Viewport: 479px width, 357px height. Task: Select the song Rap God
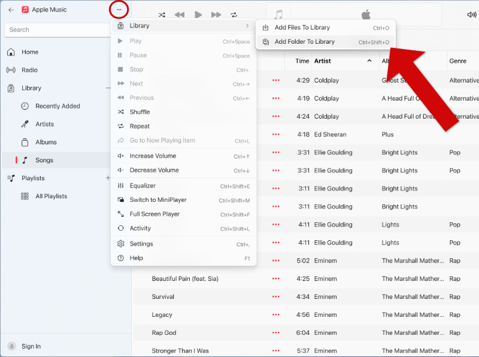point(164,333)
